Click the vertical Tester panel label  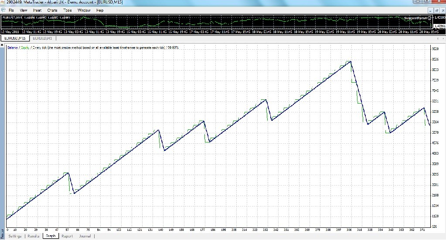(2, 233)
